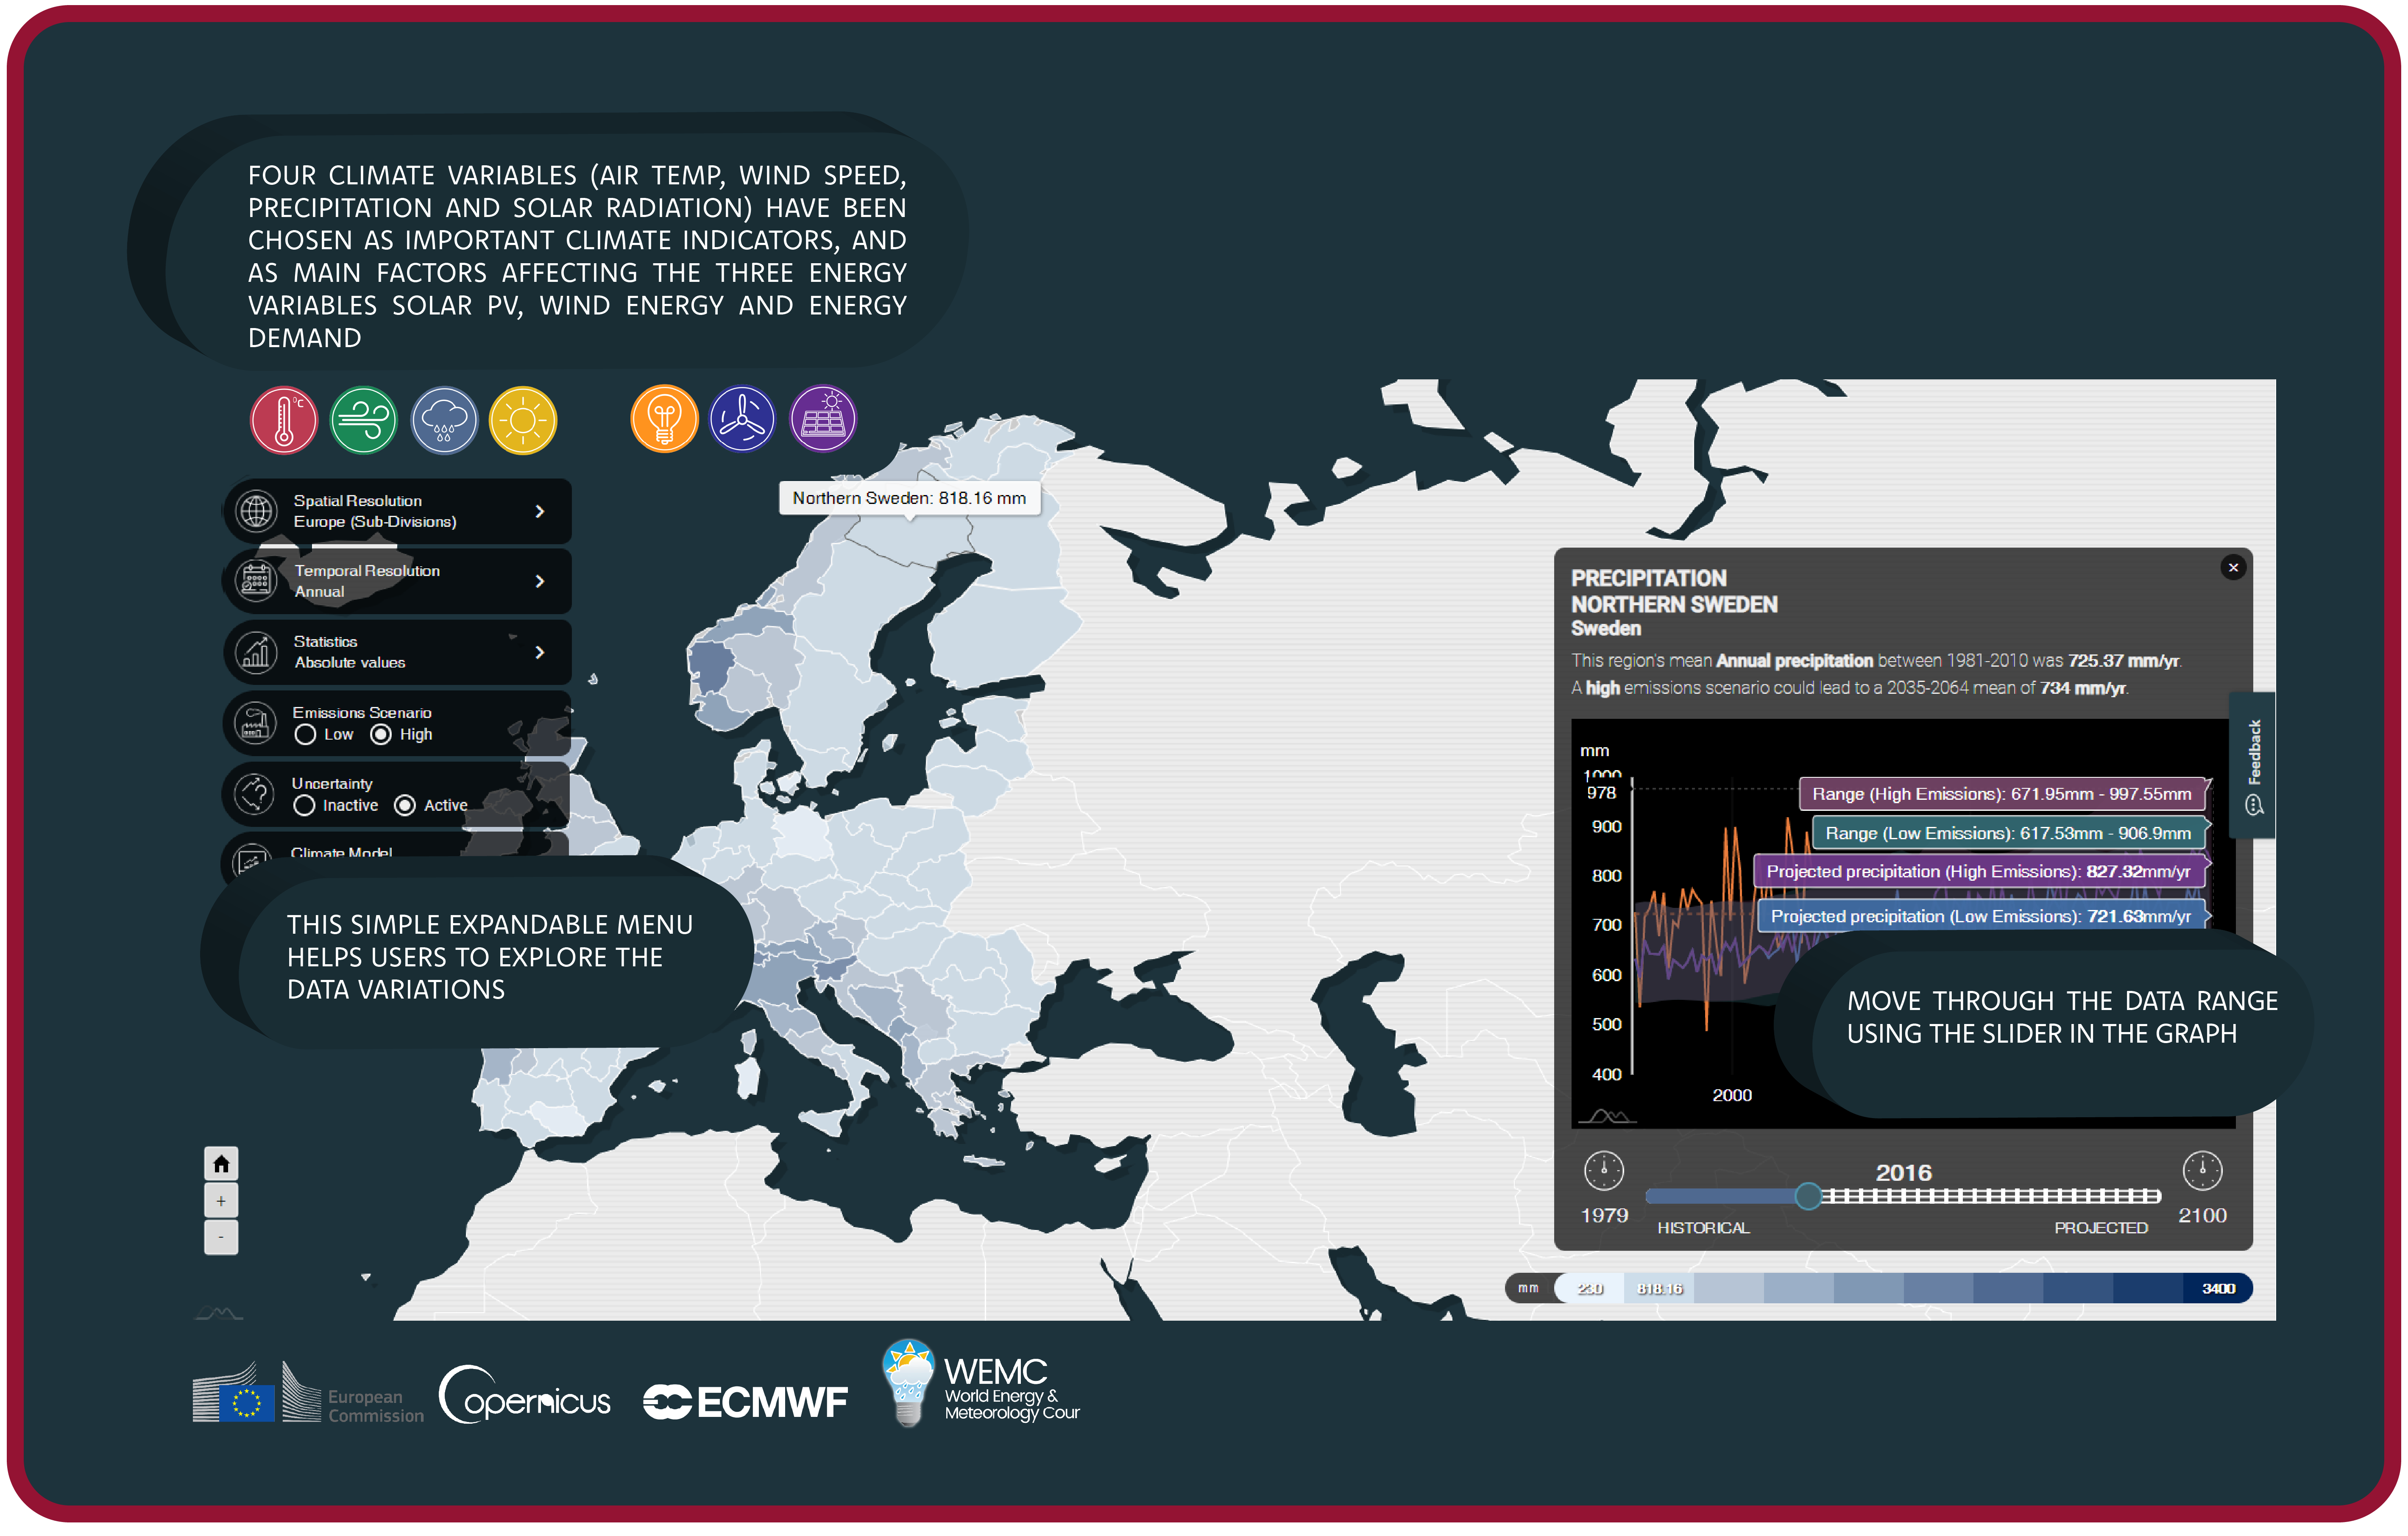The image size is (2408, 1536).
Task: Zoom out the map with minus button
Action: coord(221,1238)
